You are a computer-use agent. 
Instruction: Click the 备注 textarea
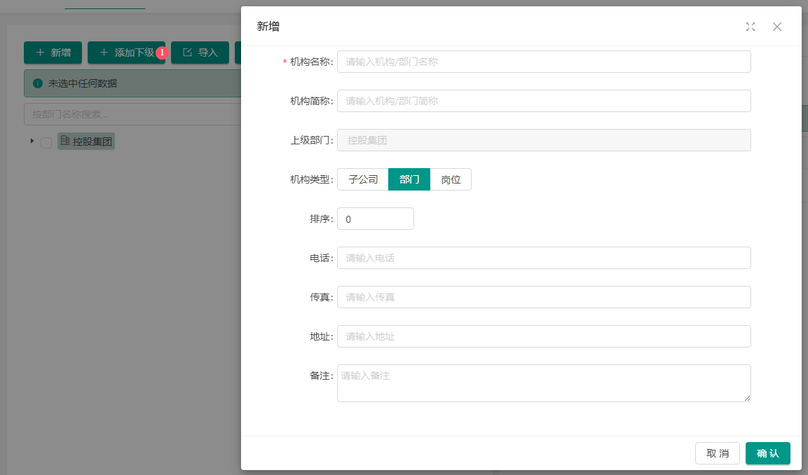pos(544,383)
